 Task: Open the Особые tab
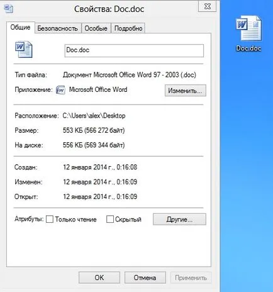point(96,28)
